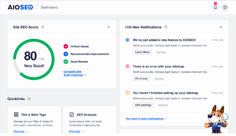Click the red Critical Issues count badge
This screenshot has height=136, width=236.
(66, 46)
